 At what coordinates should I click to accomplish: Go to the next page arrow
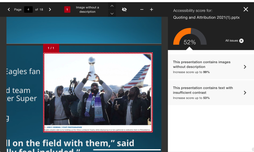pos(50,10)
